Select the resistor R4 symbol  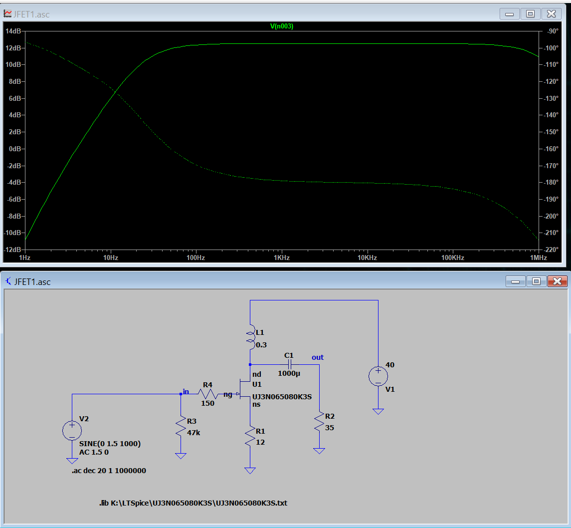208,394
